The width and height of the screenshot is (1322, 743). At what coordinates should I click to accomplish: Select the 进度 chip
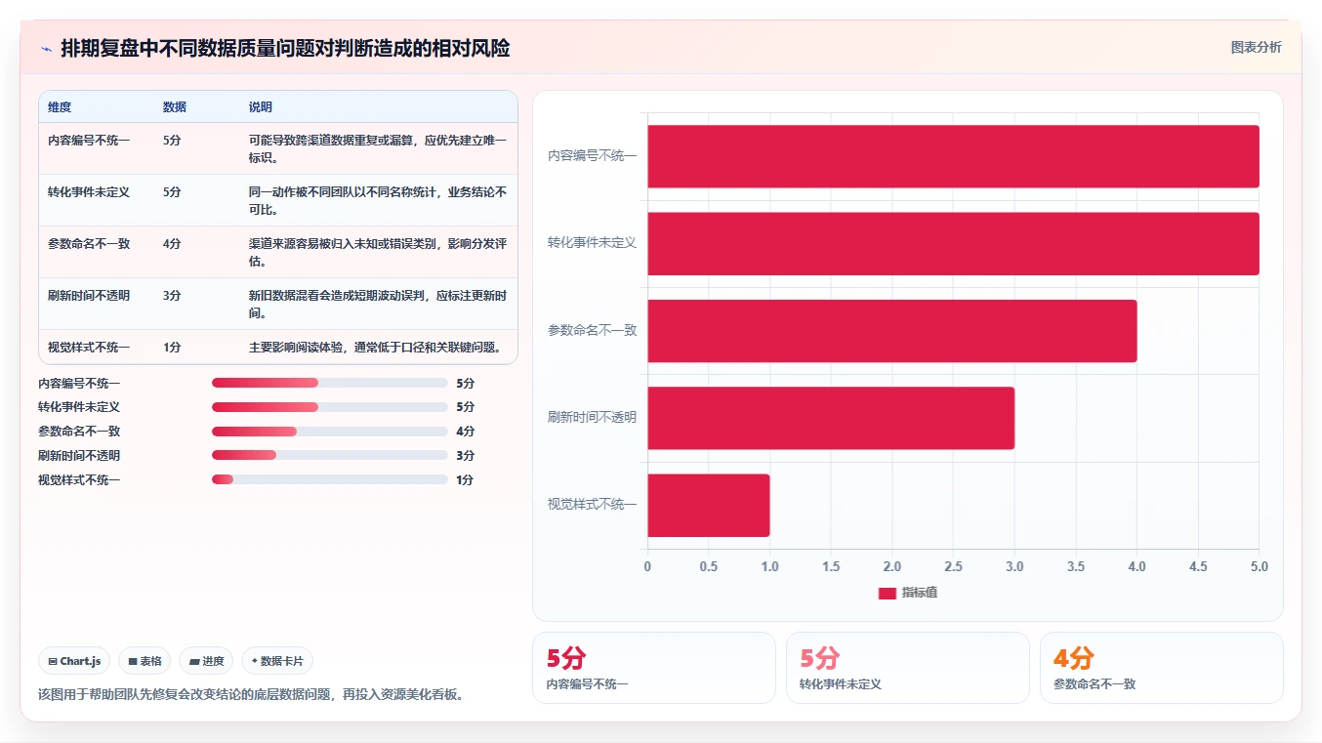pos(206,661)
